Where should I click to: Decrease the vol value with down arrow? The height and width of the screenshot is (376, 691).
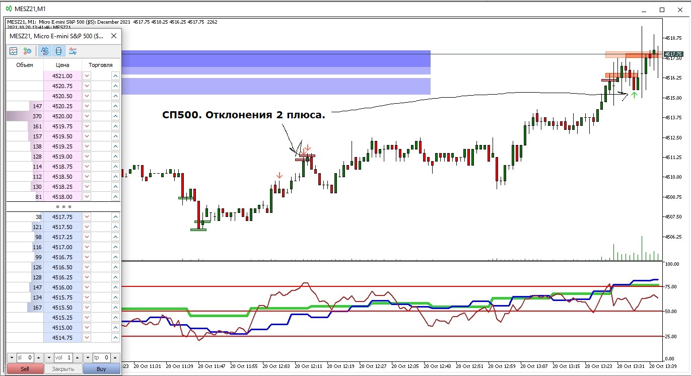coord(49,358)
